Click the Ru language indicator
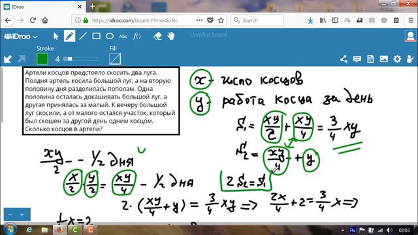The image size is (418, 235). 353,230
